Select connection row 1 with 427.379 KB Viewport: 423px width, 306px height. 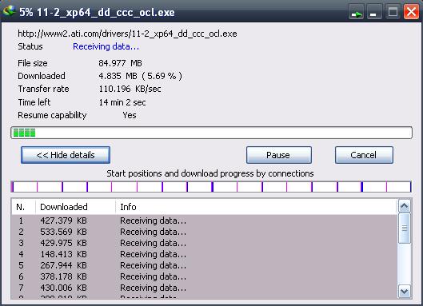pos(204,221)
